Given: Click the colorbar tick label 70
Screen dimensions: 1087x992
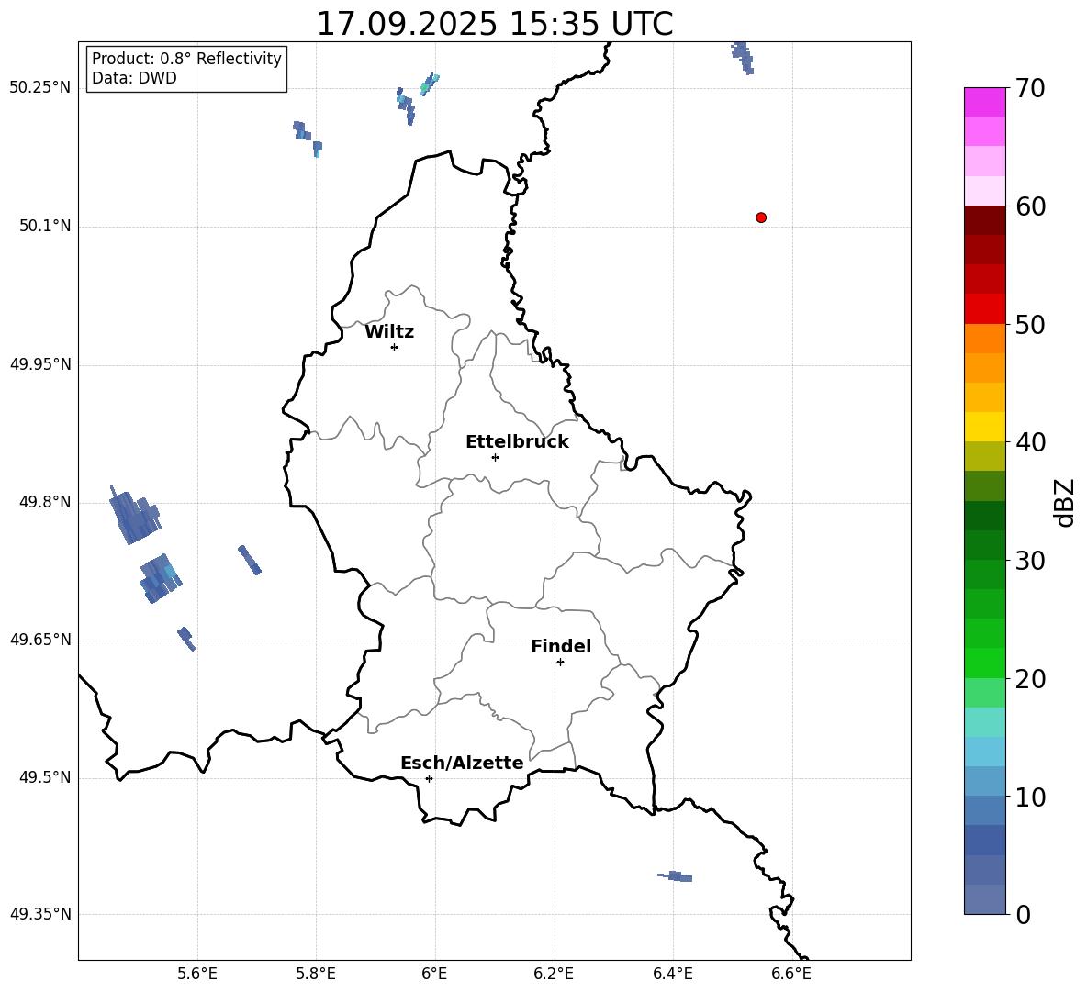Looking at the screenshot, I should (x=1031, y=88).
